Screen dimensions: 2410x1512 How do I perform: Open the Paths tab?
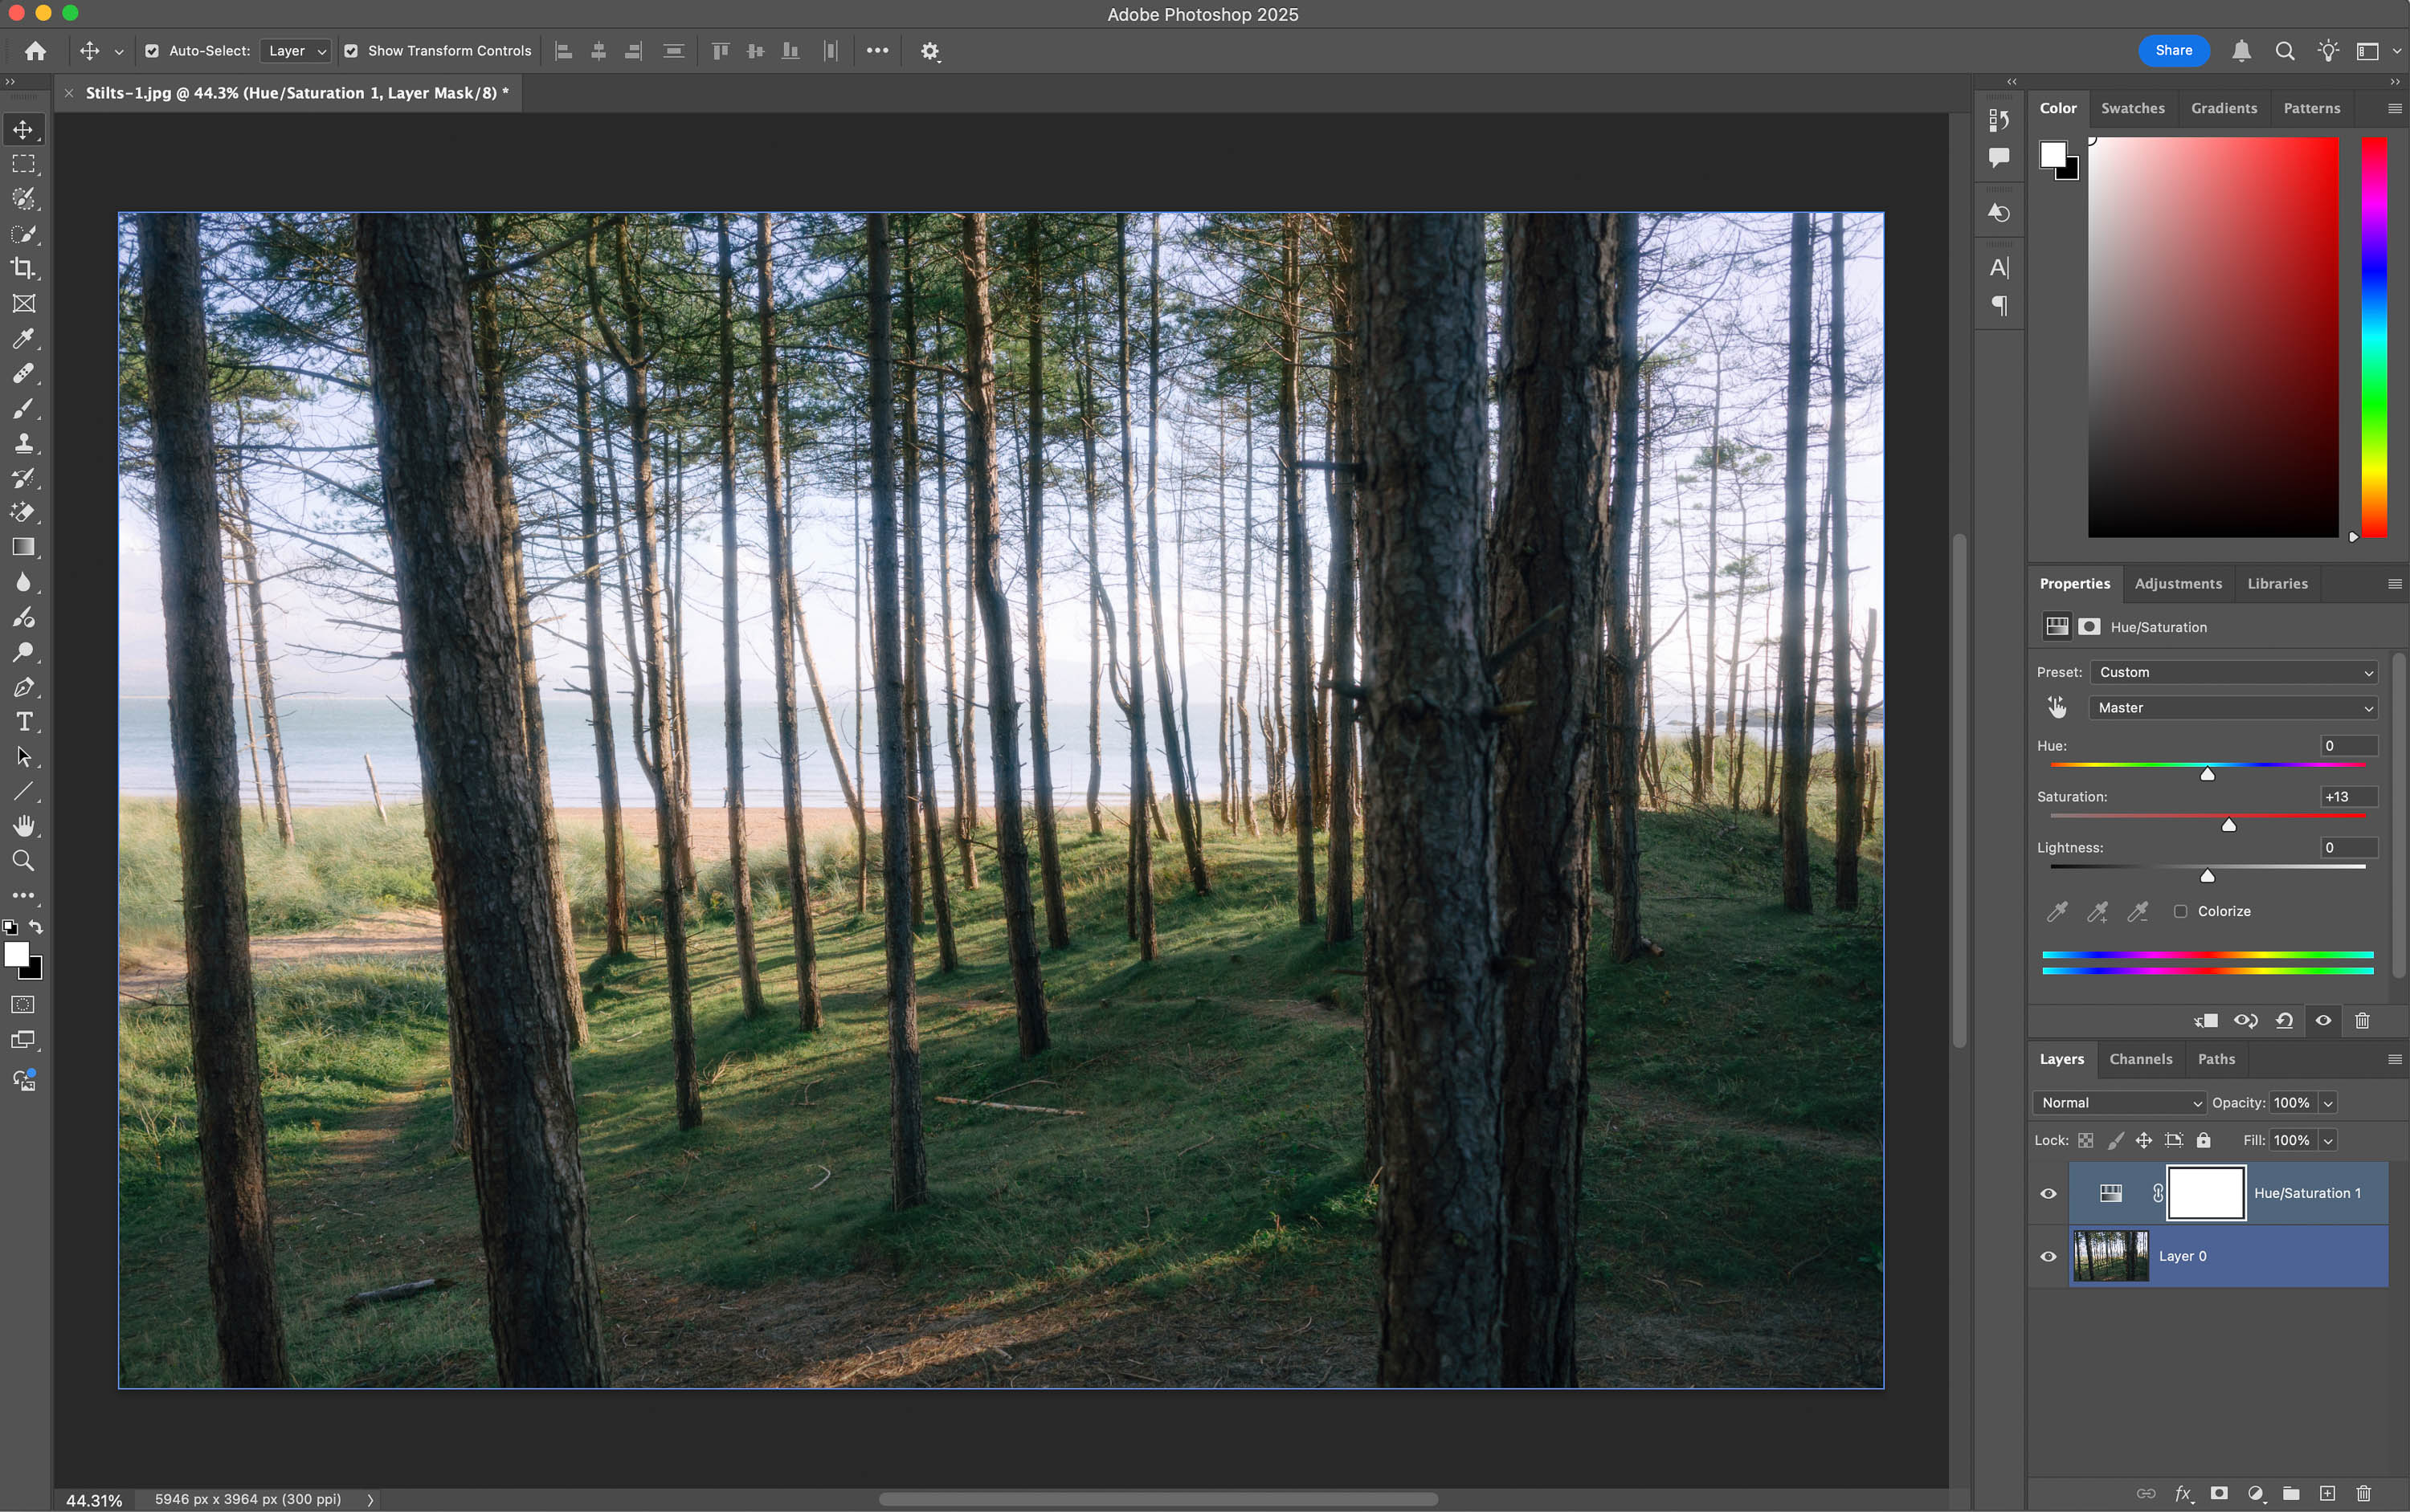pyautogui.click(x=2216, y=1059)
